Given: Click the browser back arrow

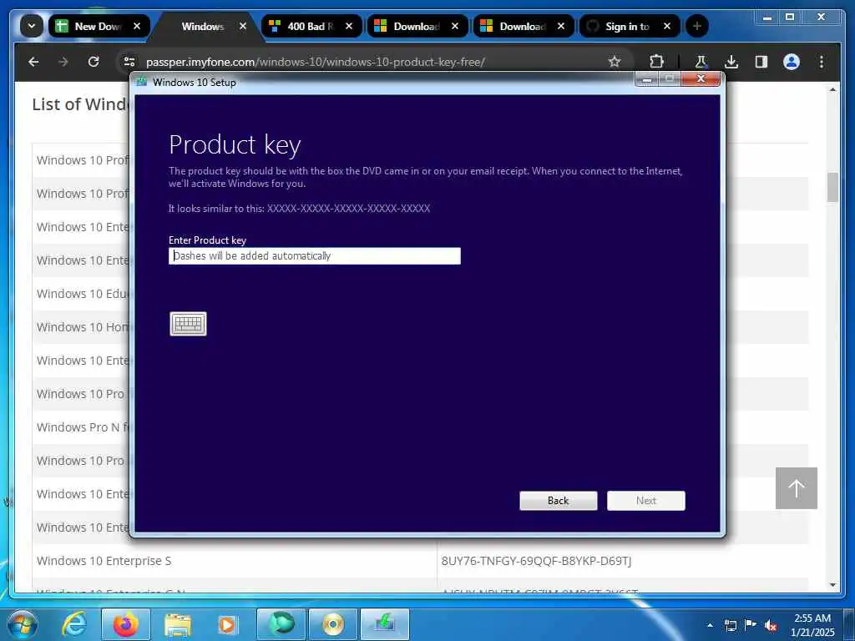Looking at the screenshot, I should point(33,62).
